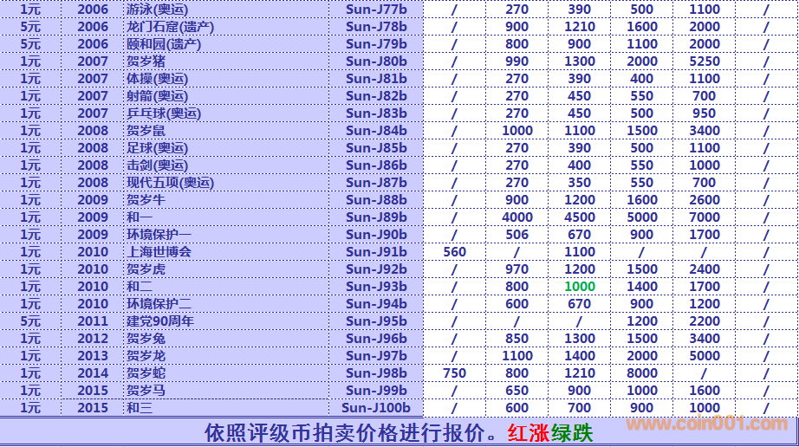Click the 2600 price in 贺岁牛 row
This screenshot has width=799, height=447.
(704, 200)
